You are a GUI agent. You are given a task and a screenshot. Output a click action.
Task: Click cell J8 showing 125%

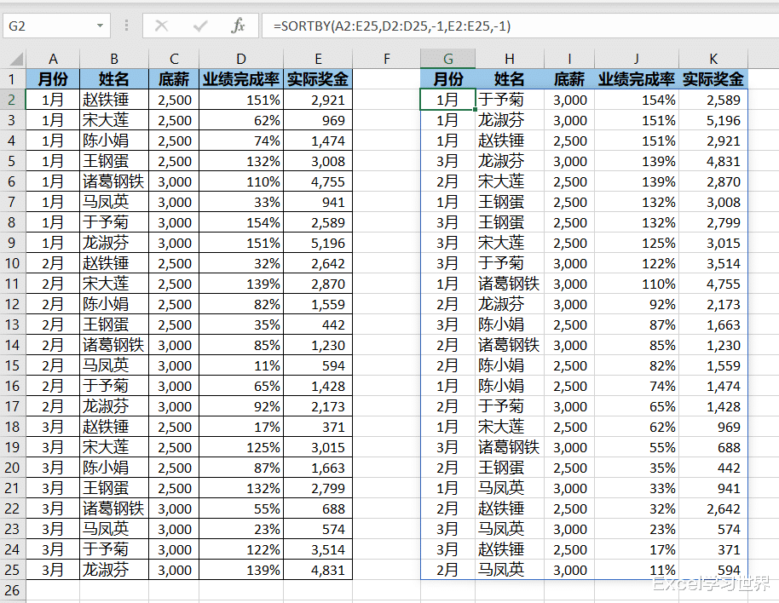[636, 243]
